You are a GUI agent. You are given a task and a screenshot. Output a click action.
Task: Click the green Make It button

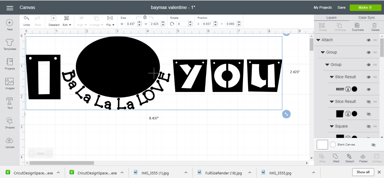365,8
